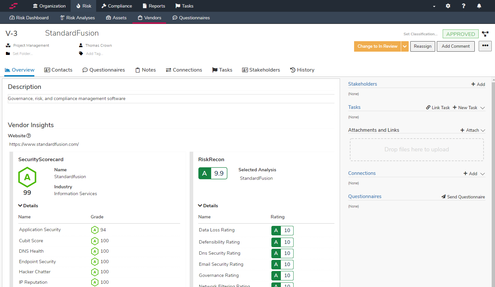Switch to the Contacts tab

58,70
